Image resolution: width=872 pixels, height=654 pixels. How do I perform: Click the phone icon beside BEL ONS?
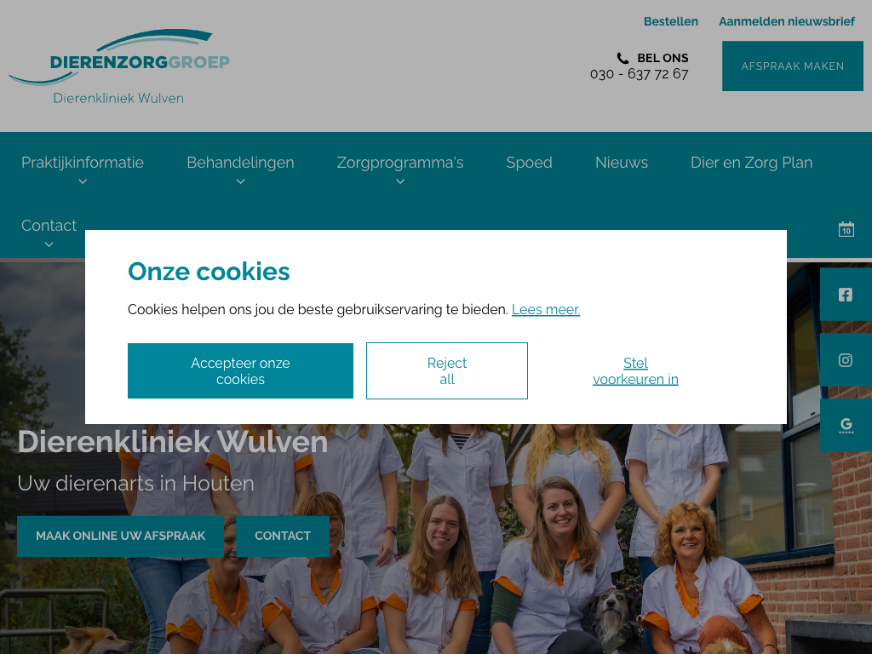[622, 59]
